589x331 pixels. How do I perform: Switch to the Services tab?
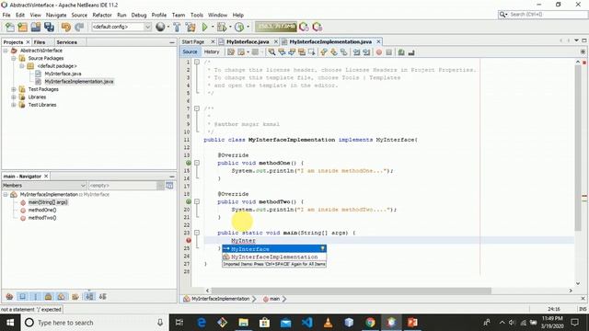click(x=67, y=42)
